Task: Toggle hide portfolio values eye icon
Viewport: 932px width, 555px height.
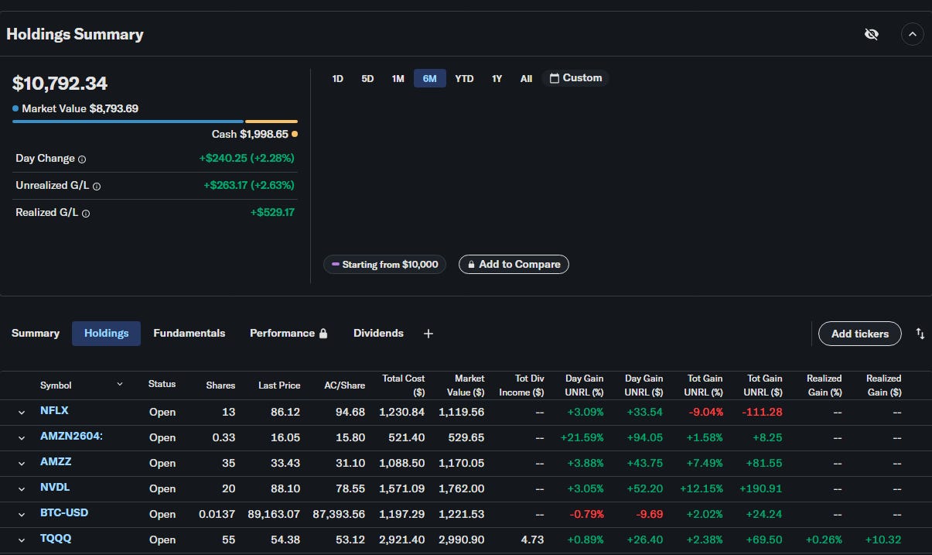Action: coord(872,34)
